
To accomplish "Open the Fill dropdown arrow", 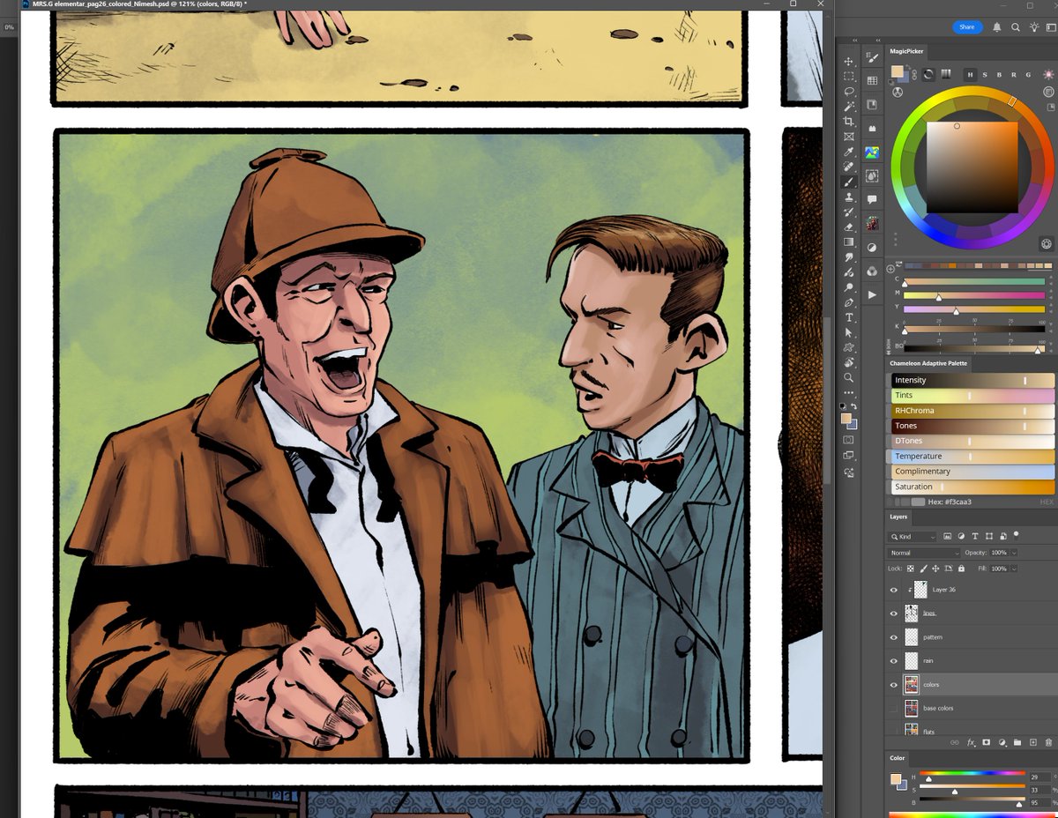I will 1014,569.
